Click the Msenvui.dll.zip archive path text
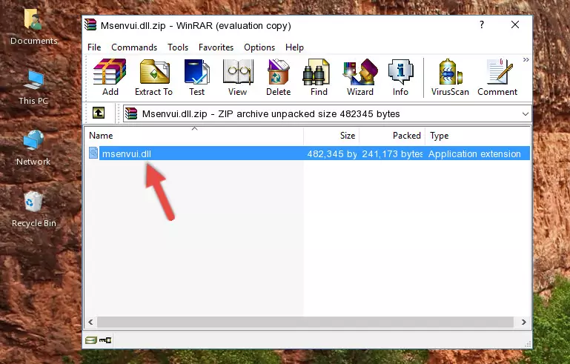 click(271, 114)
